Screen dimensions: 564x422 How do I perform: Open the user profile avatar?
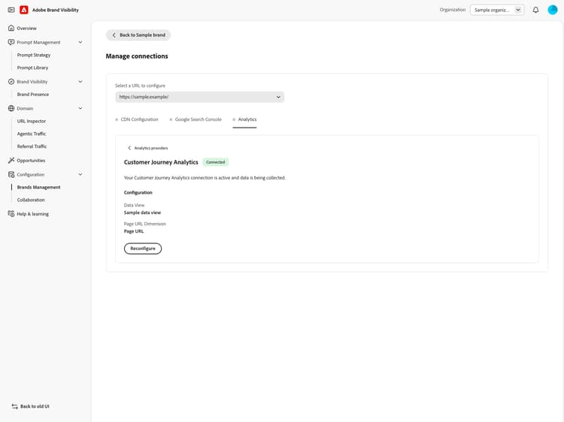tap(553, 10)
